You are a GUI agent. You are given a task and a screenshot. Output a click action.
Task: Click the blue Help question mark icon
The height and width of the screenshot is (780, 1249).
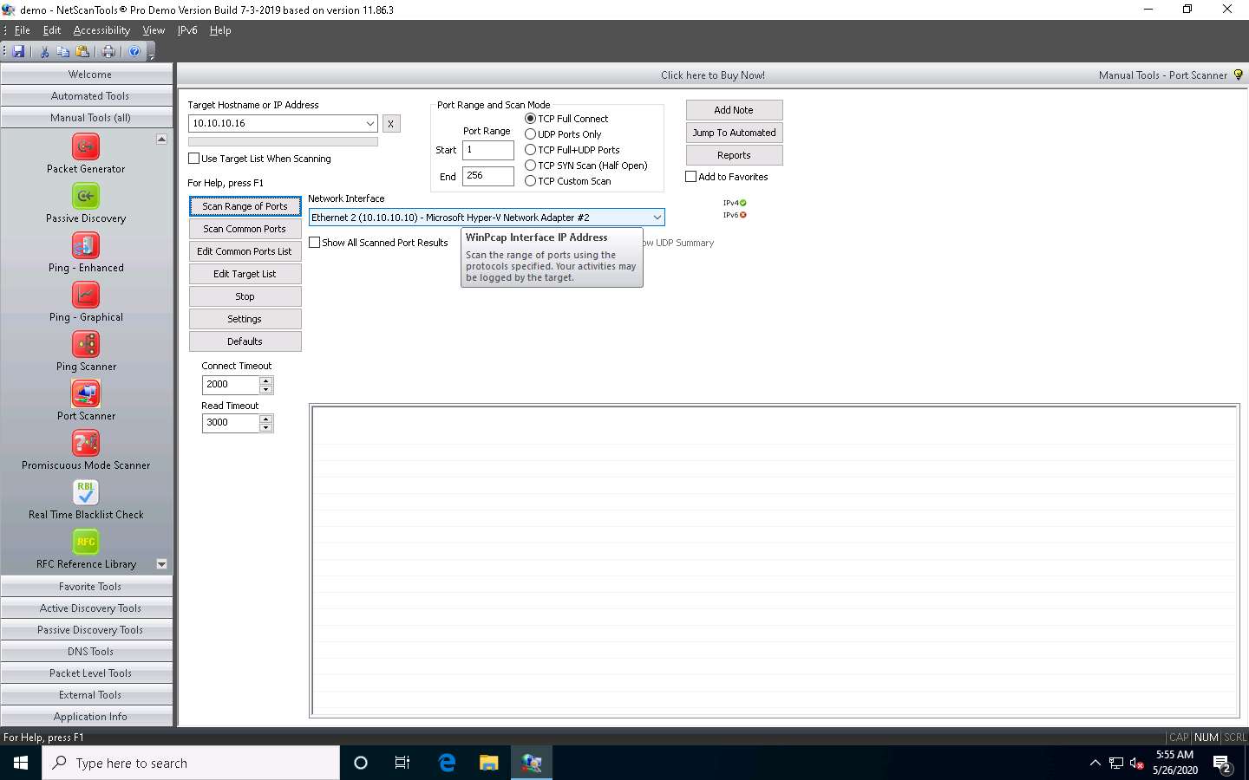click(x=134, y=52)
